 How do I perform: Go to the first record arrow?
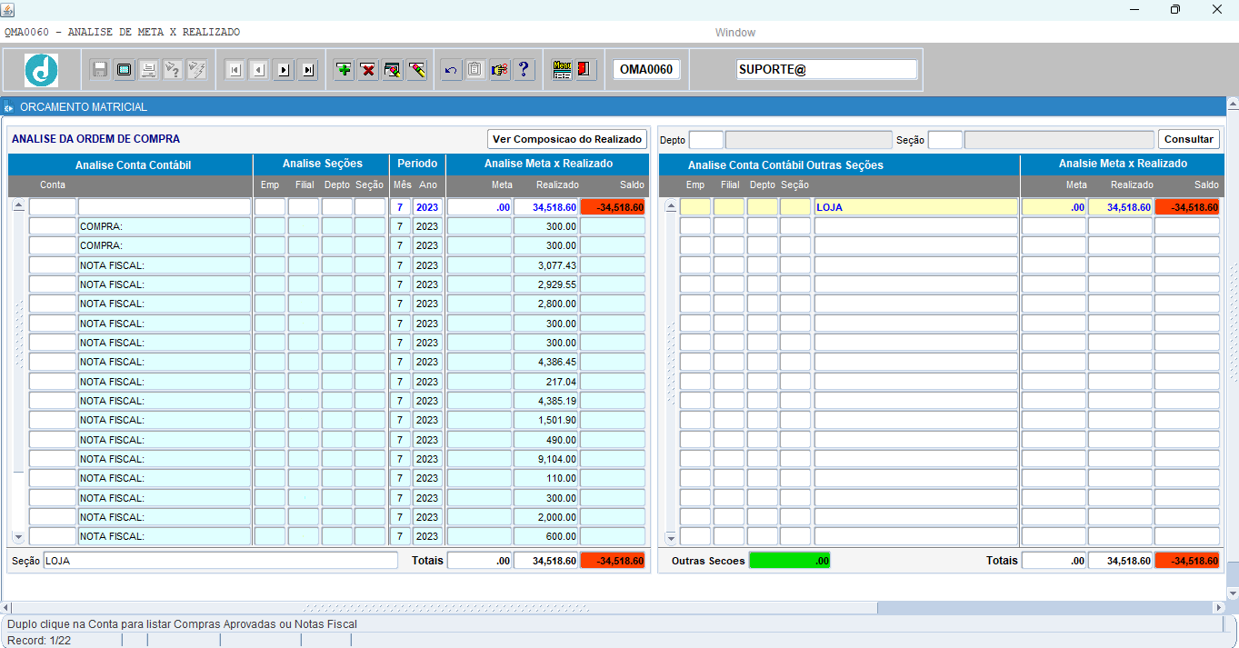click(235, 70)
